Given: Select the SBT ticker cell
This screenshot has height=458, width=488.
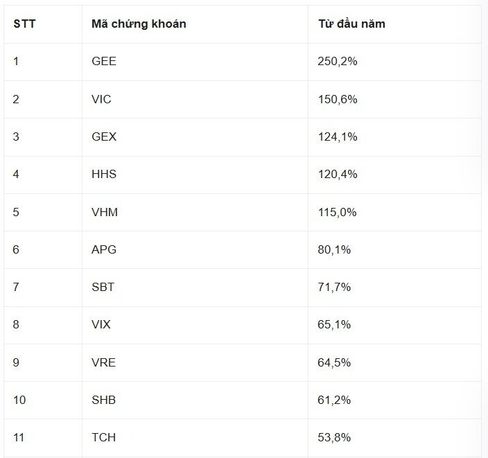Looking at the screenshot, I should tap(103, 288).
